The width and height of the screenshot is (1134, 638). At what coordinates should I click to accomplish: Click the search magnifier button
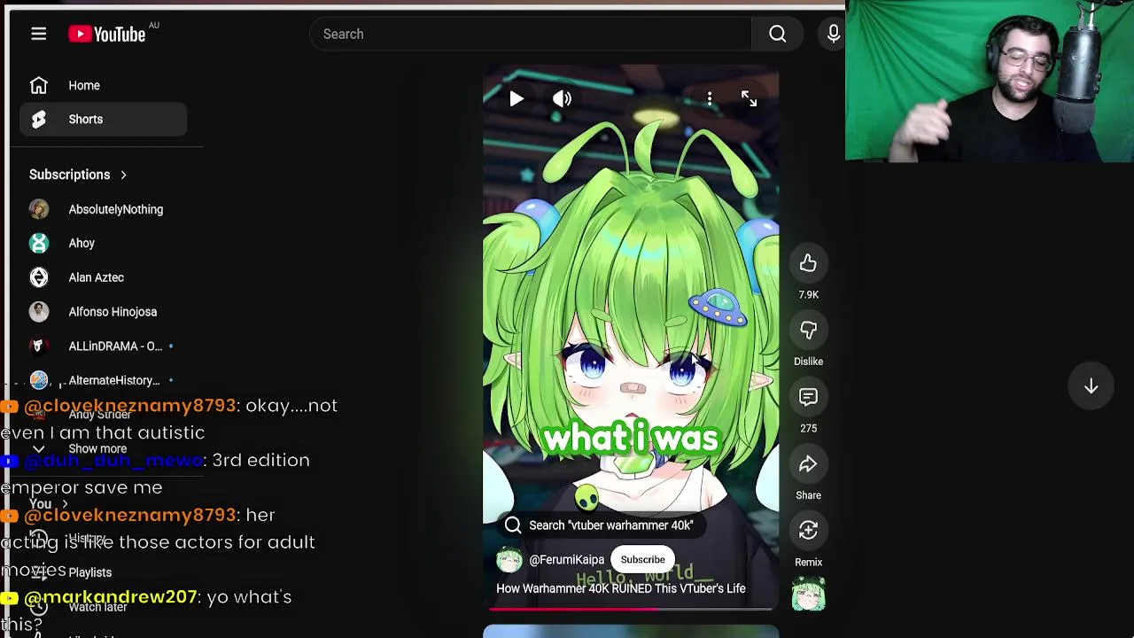[777, 34]
